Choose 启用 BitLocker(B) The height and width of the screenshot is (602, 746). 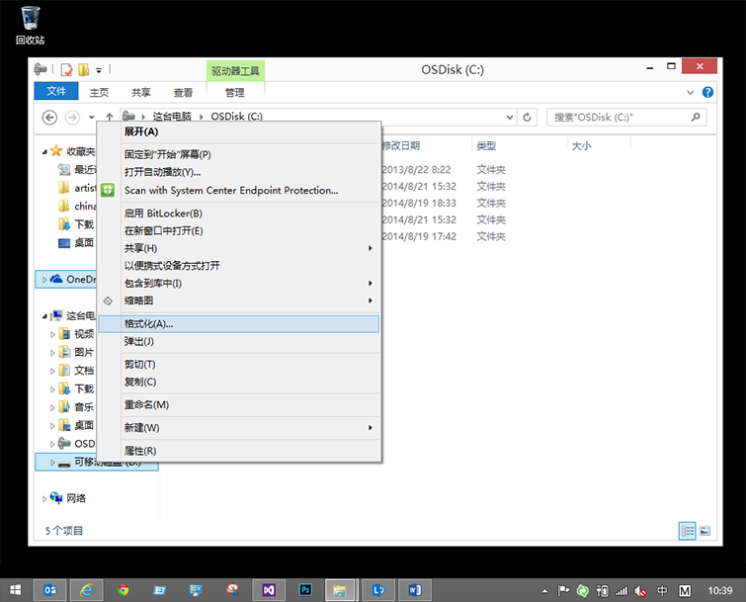pos(238,214)
